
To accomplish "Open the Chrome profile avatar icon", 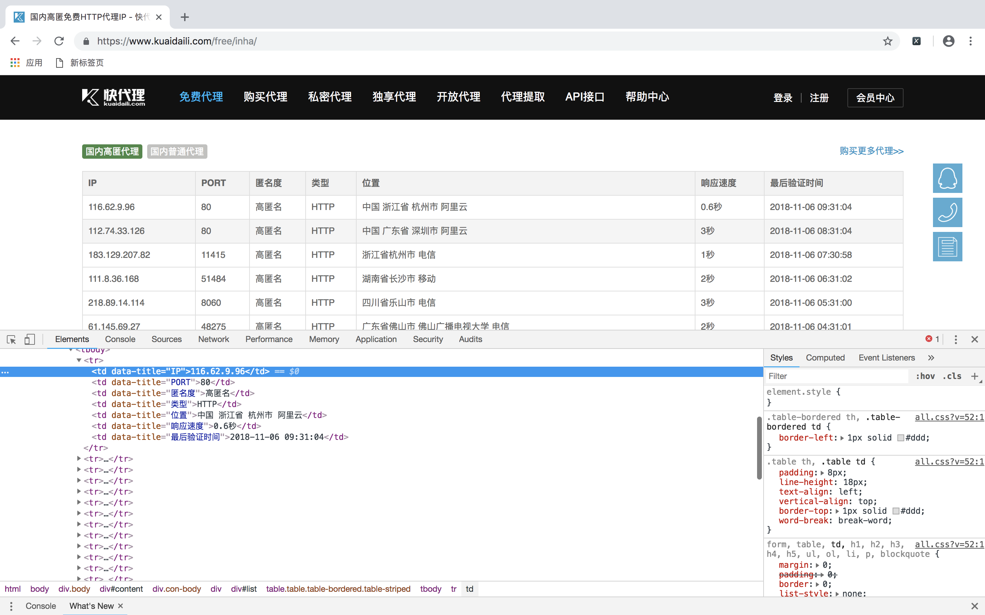I will [948, 41].
